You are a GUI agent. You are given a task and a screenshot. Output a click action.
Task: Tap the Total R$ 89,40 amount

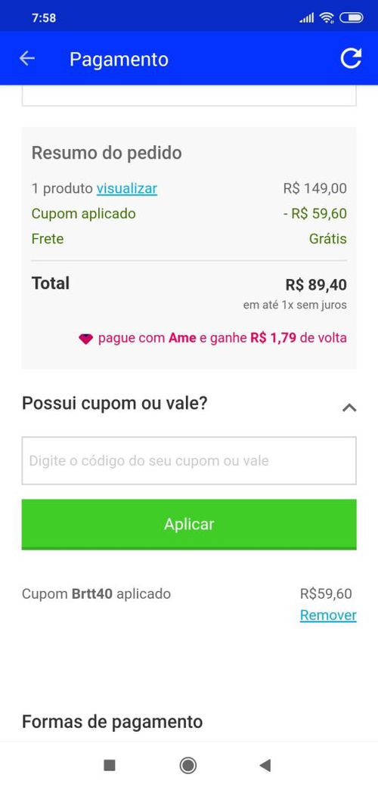pyautogui.click(x=316, y=284)
